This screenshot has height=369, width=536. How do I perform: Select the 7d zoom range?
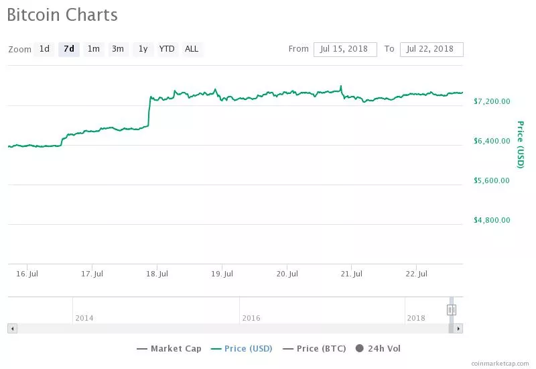68,49
